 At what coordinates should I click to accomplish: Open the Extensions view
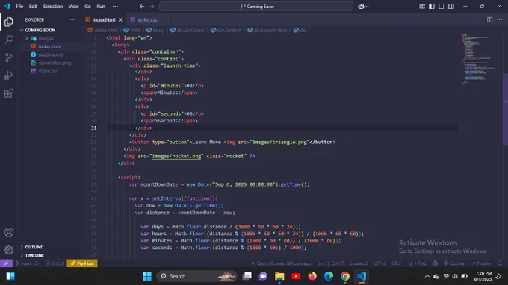[x=9, y=93]
